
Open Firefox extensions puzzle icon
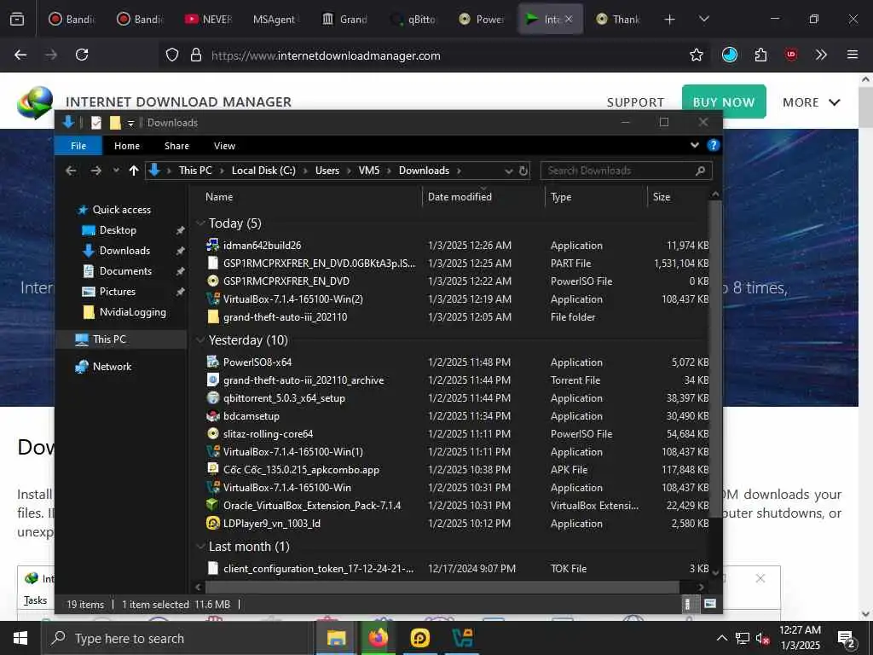point(760,55)
